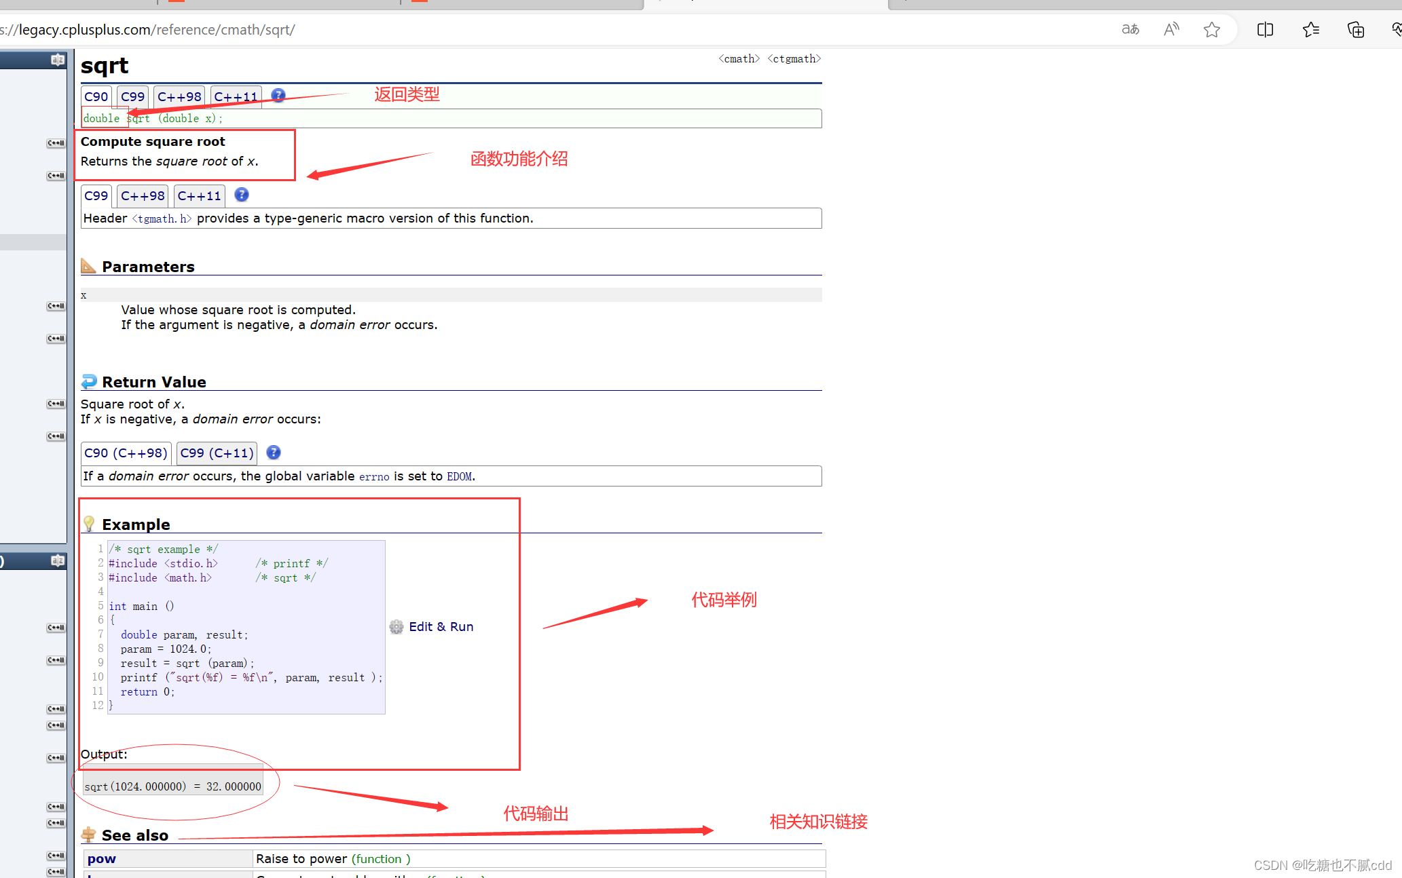
Task: Select the C++11 prototype tab
Action: tap(236, 97)
